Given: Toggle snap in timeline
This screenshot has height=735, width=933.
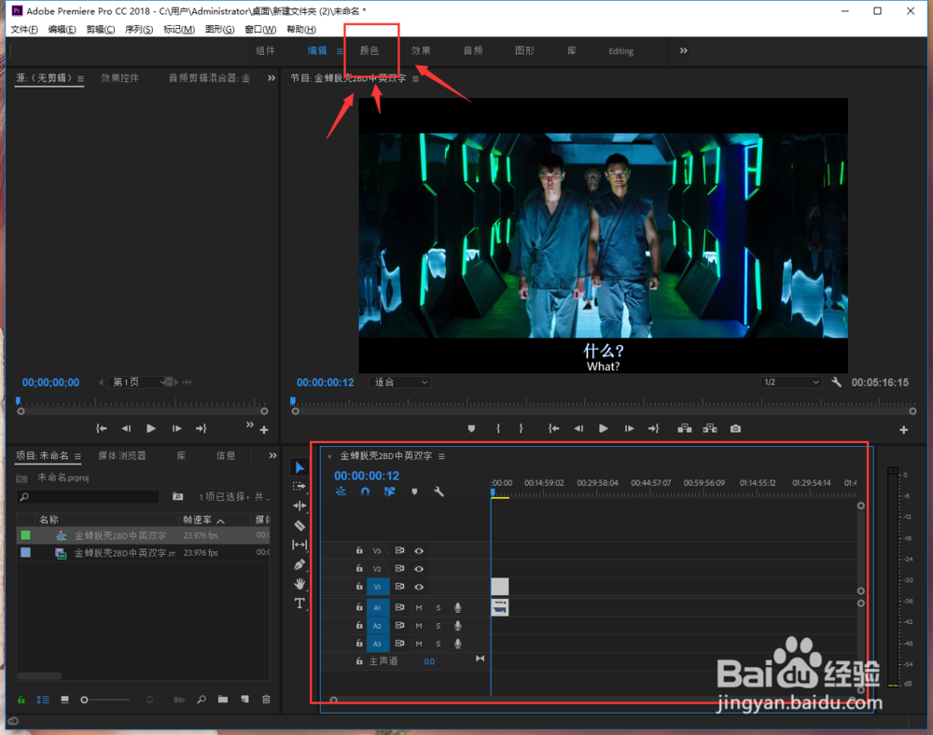Looking at the screenshot, I should 366,492.
